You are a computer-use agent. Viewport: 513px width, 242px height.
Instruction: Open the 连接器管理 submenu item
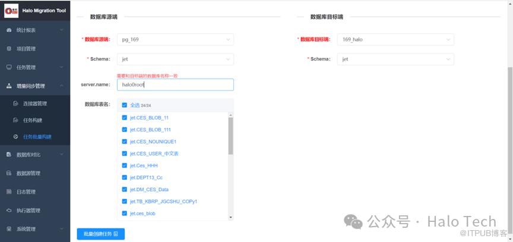(34, 104)
